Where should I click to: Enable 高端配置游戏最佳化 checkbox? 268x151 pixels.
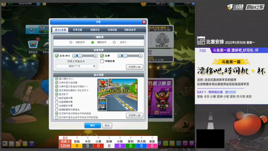57,110
